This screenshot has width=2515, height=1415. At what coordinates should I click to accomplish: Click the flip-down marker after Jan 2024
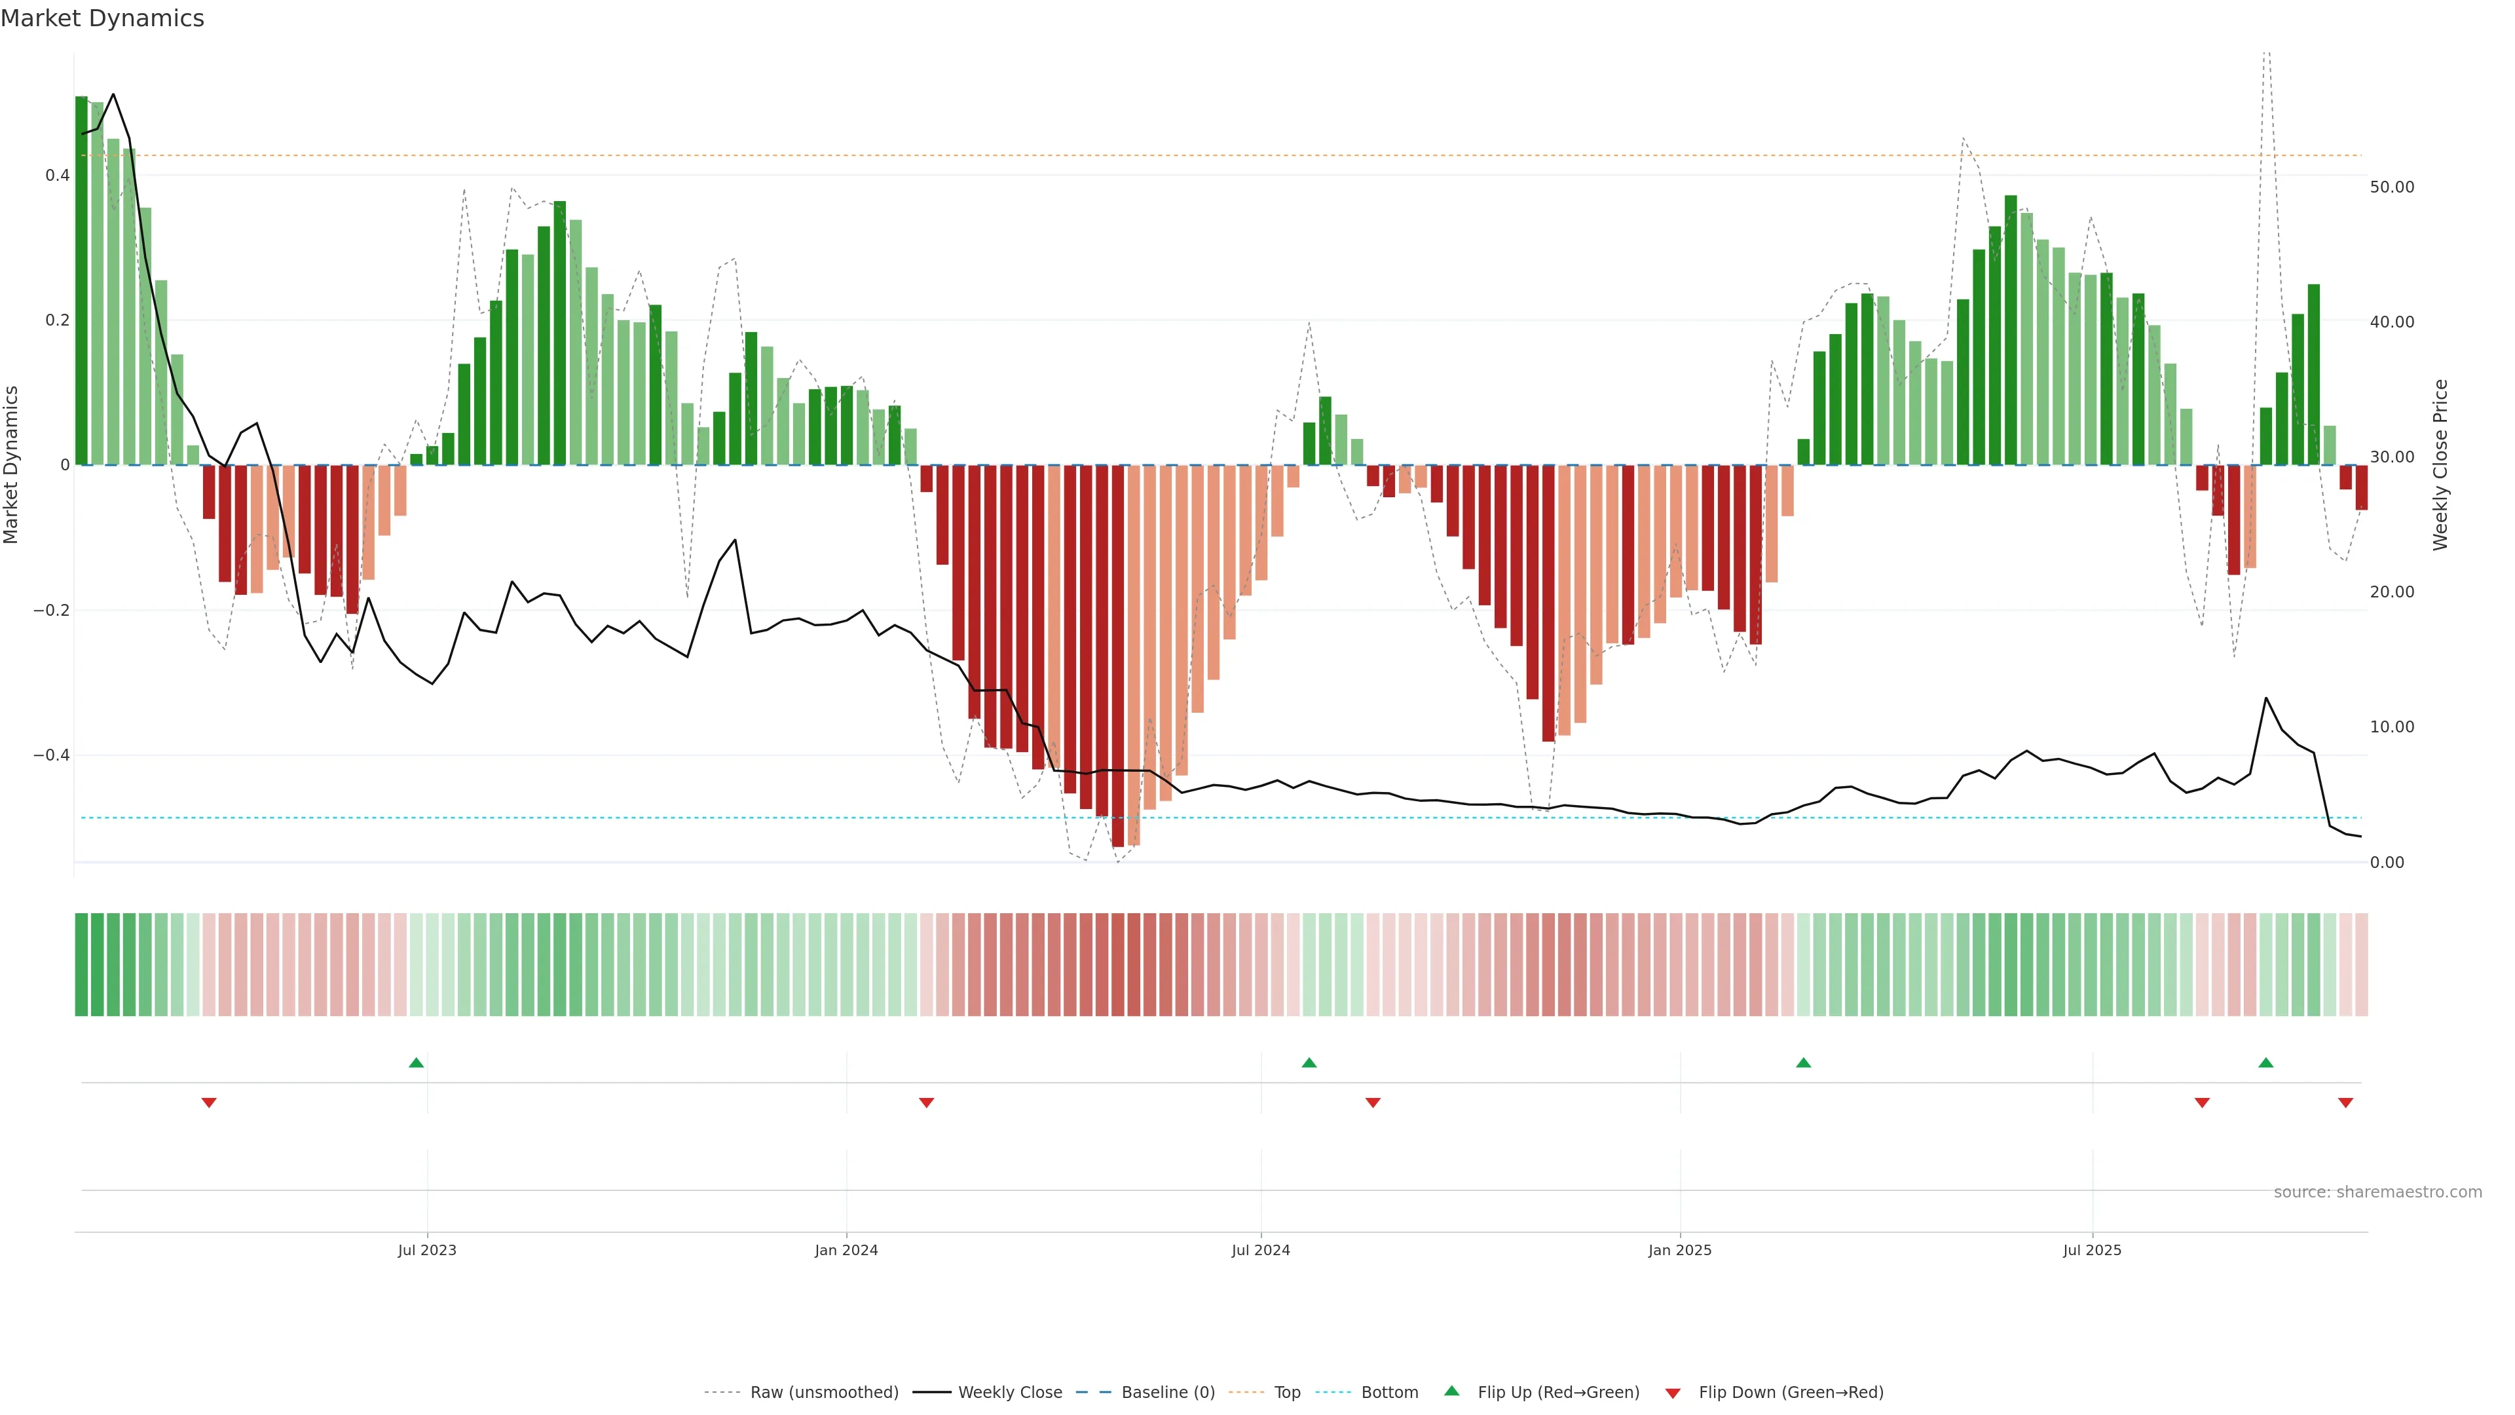pos(927,1103)
